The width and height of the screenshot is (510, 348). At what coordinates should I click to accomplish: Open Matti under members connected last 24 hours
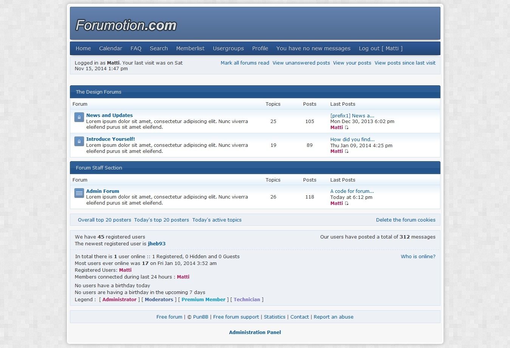[183, 277]
